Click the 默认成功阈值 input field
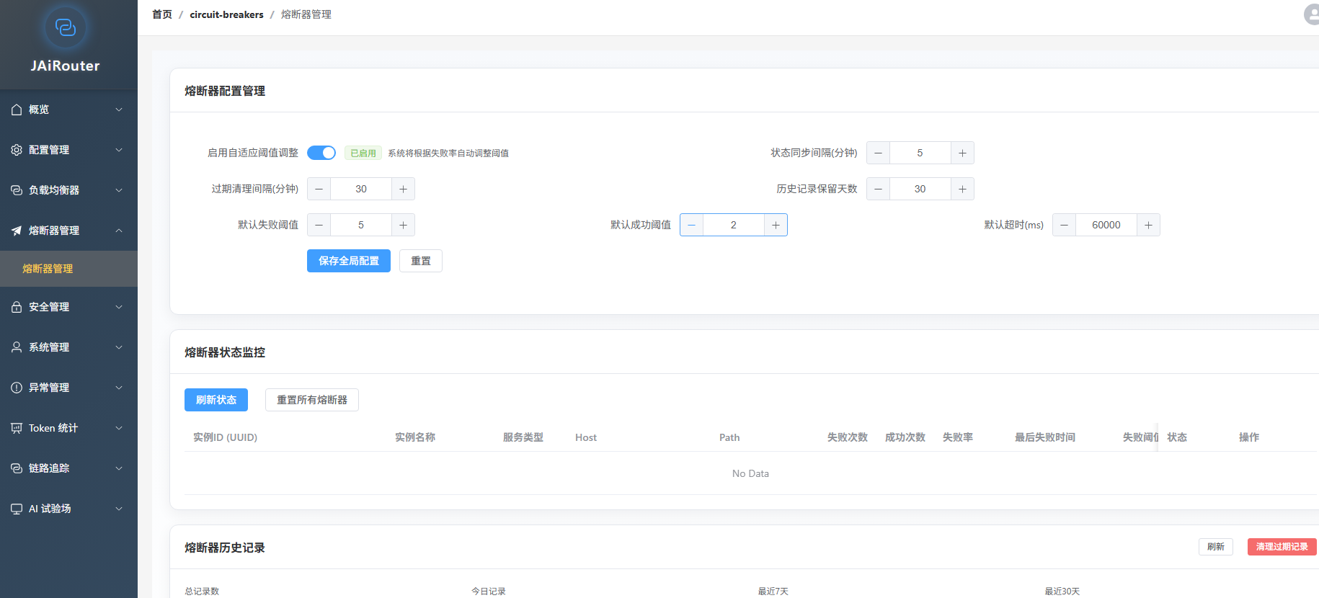This screenshot has width=1319, height=598. 734,225
